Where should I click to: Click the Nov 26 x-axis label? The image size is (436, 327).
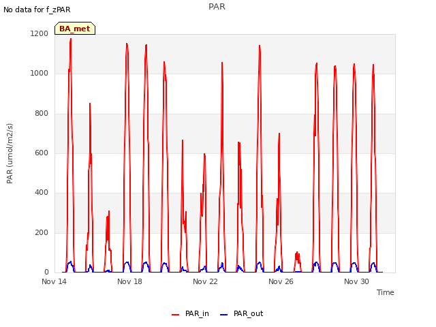[281, 281]
